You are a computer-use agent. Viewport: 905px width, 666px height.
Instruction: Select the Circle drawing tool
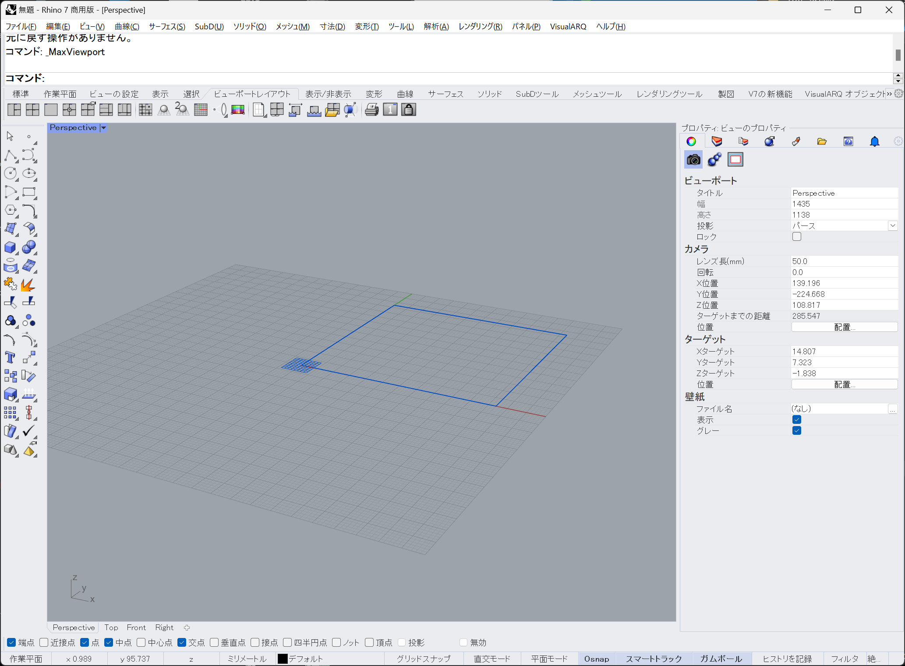pyautogui.click(x=10, y=173)
